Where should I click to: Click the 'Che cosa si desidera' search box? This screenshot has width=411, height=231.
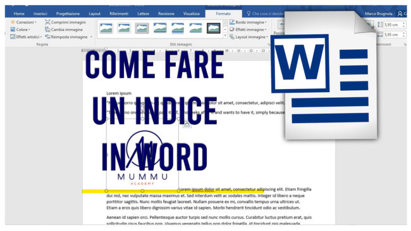click(x=267, y=14)
